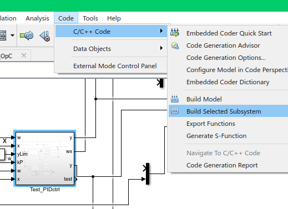This screenshot has width=288, height=209.
Task: Close the OpC model tab
Action: (24, 55)
